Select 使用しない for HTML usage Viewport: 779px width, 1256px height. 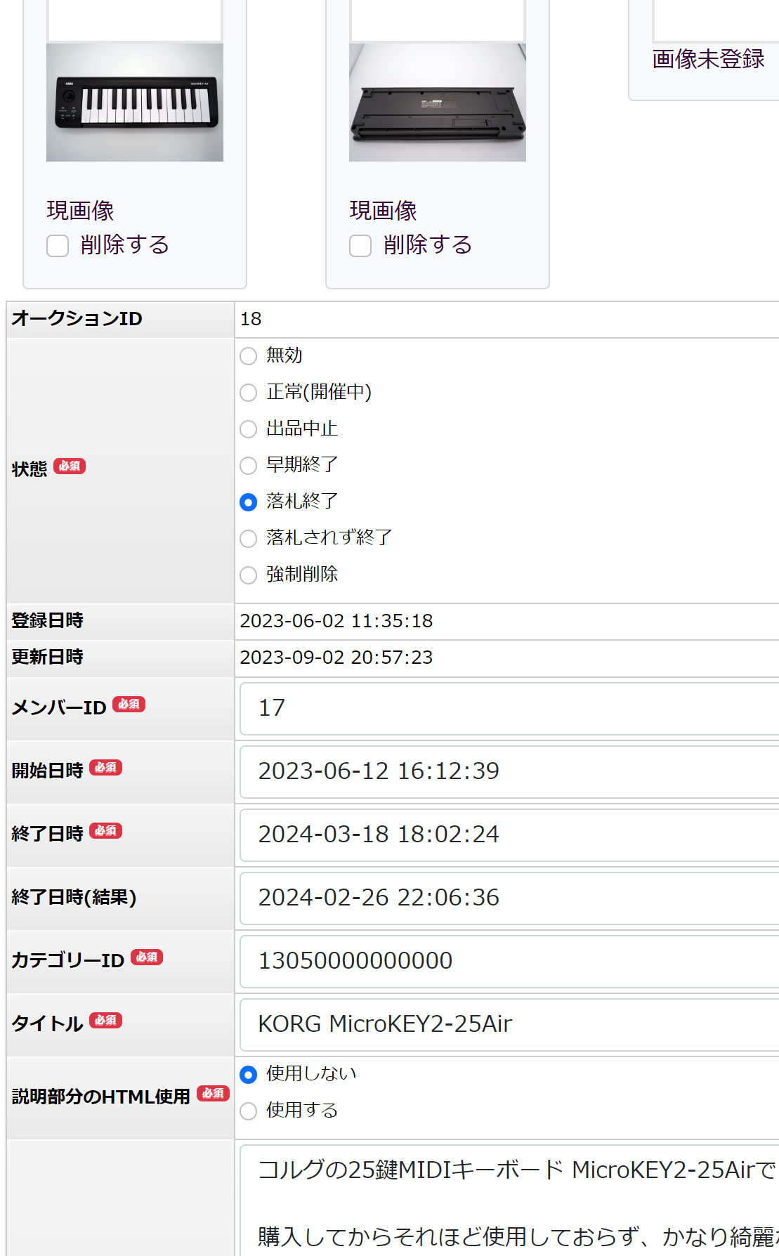click(x=249, y=1075)
